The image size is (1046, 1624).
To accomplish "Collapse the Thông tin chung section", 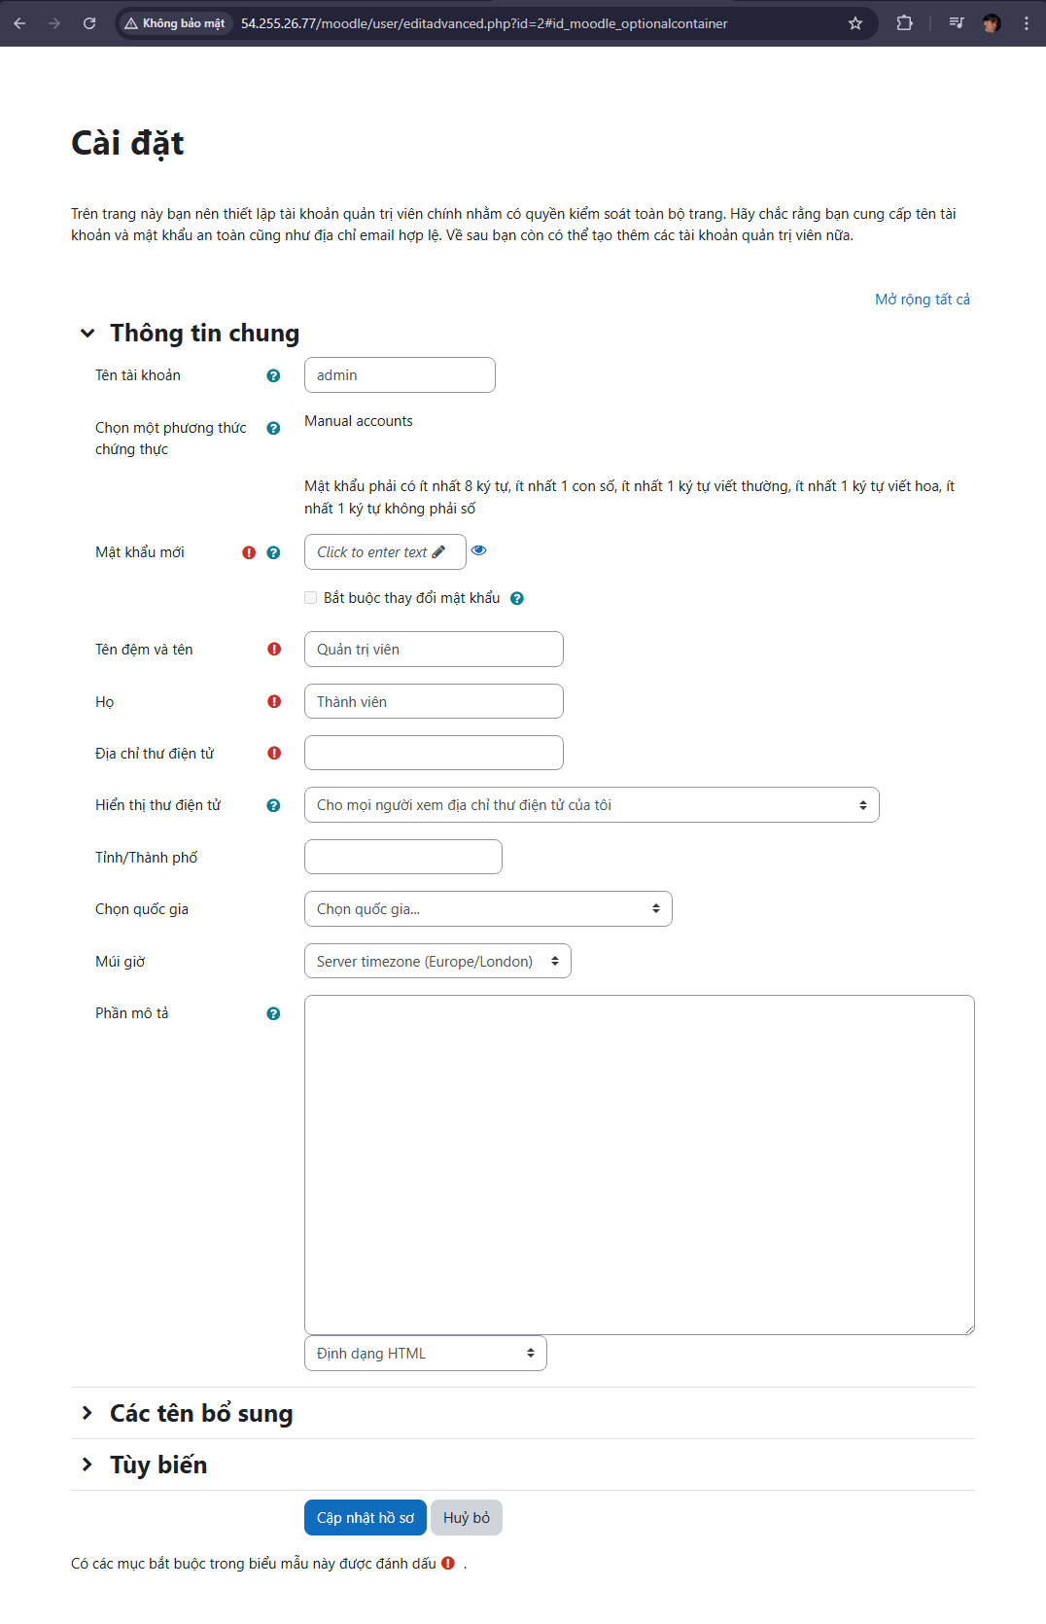I will (x=87, y=333).
